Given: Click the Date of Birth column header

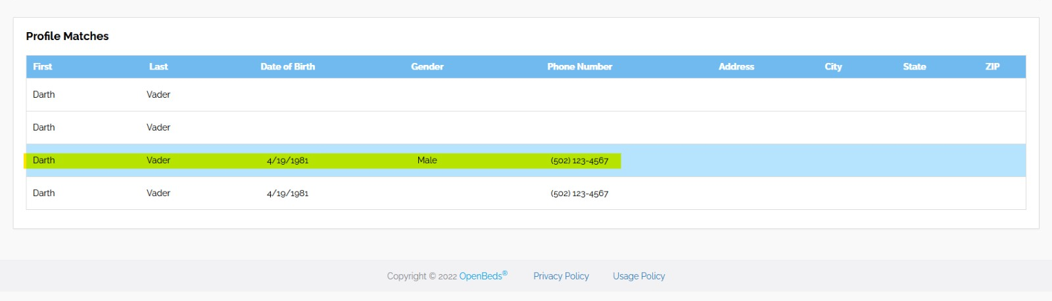Looking at the screenshot, I should [x=287, y=67].
